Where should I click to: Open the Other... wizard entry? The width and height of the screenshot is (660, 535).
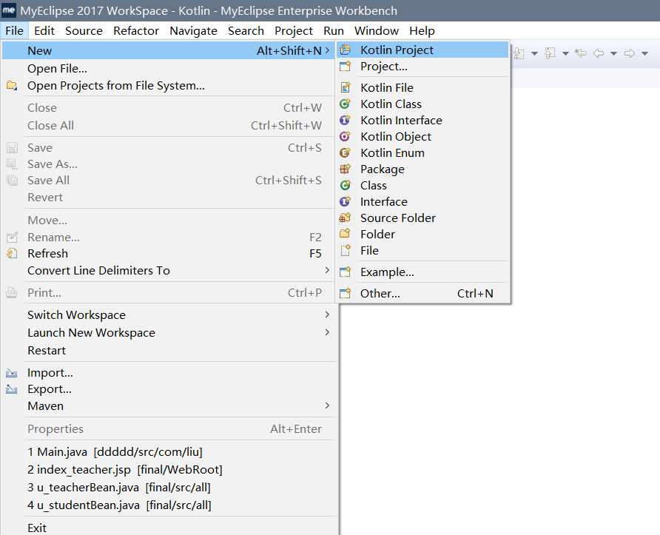422,293
